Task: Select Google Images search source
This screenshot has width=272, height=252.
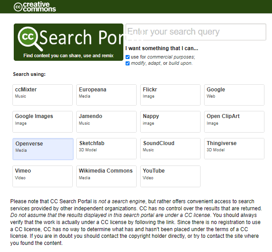Action: 43,122
